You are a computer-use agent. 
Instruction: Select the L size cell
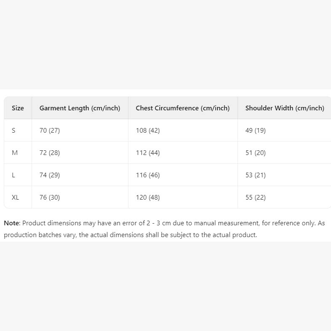point(13,175)
